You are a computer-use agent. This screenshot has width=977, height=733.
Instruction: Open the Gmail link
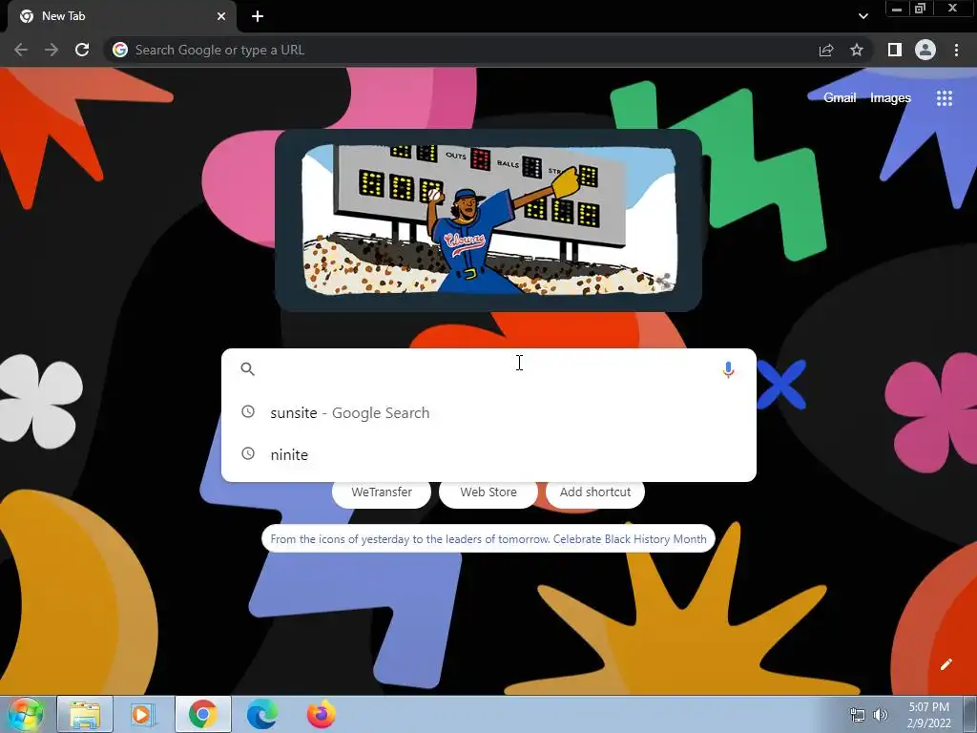tap(840, 98)
